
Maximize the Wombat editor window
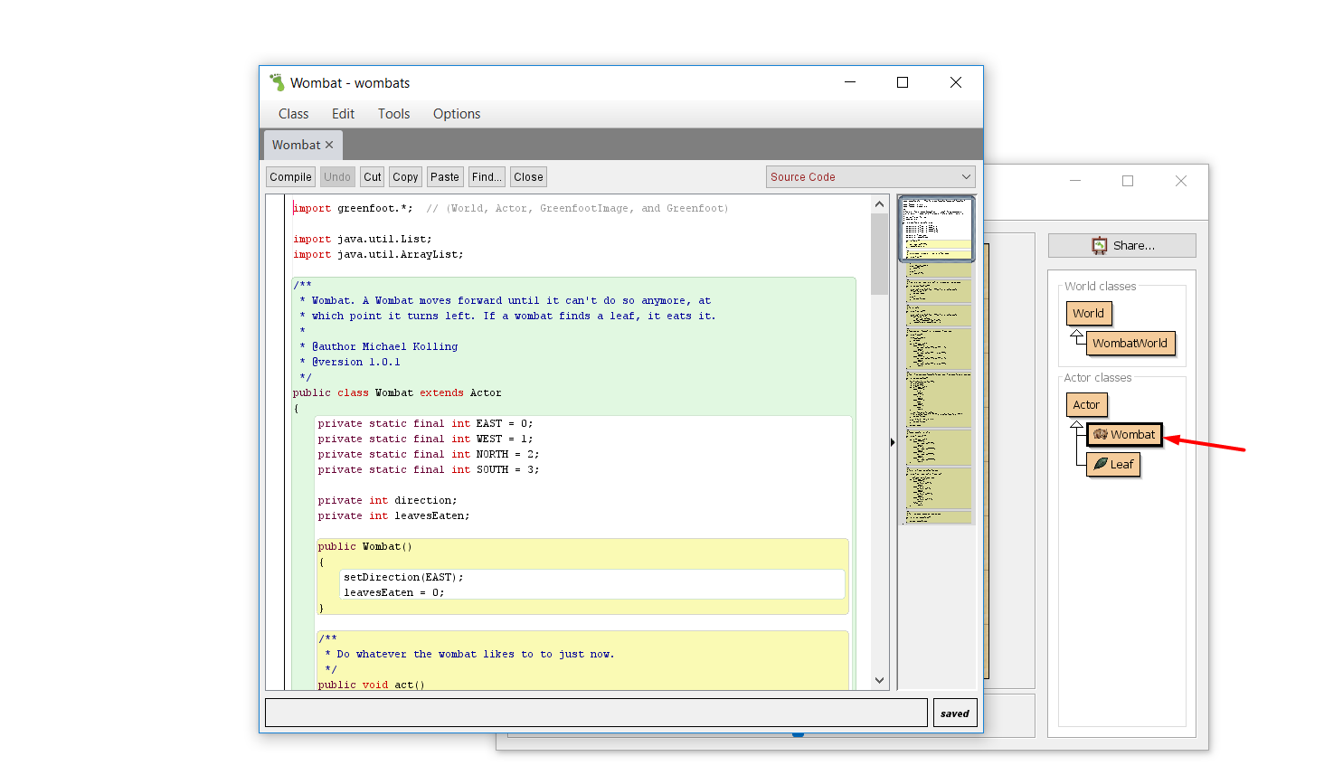tap(903, 82)
